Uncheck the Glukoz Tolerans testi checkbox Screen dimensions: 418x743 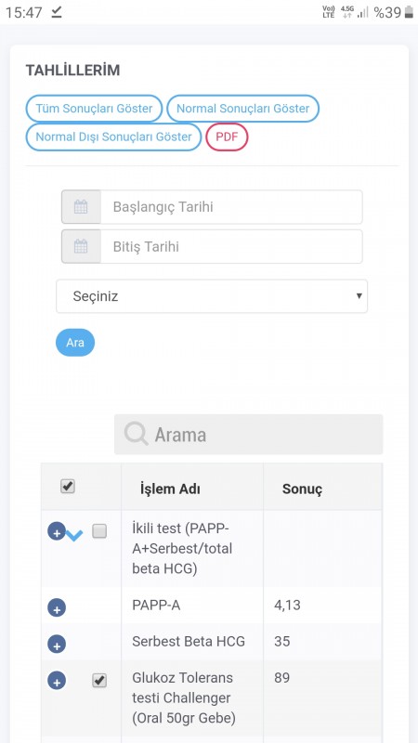99,681
